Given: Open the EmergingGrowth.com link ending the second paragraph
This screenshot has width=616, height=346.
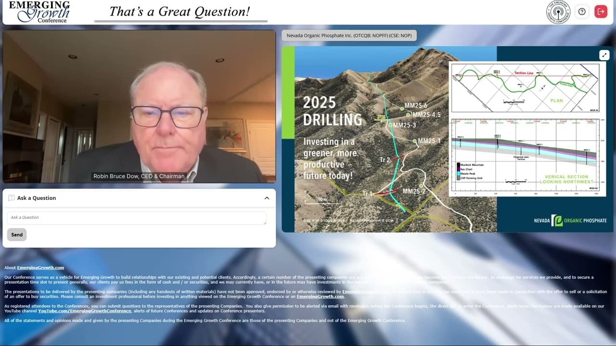Looking at the screenshot, I should (x=320, y=297).
